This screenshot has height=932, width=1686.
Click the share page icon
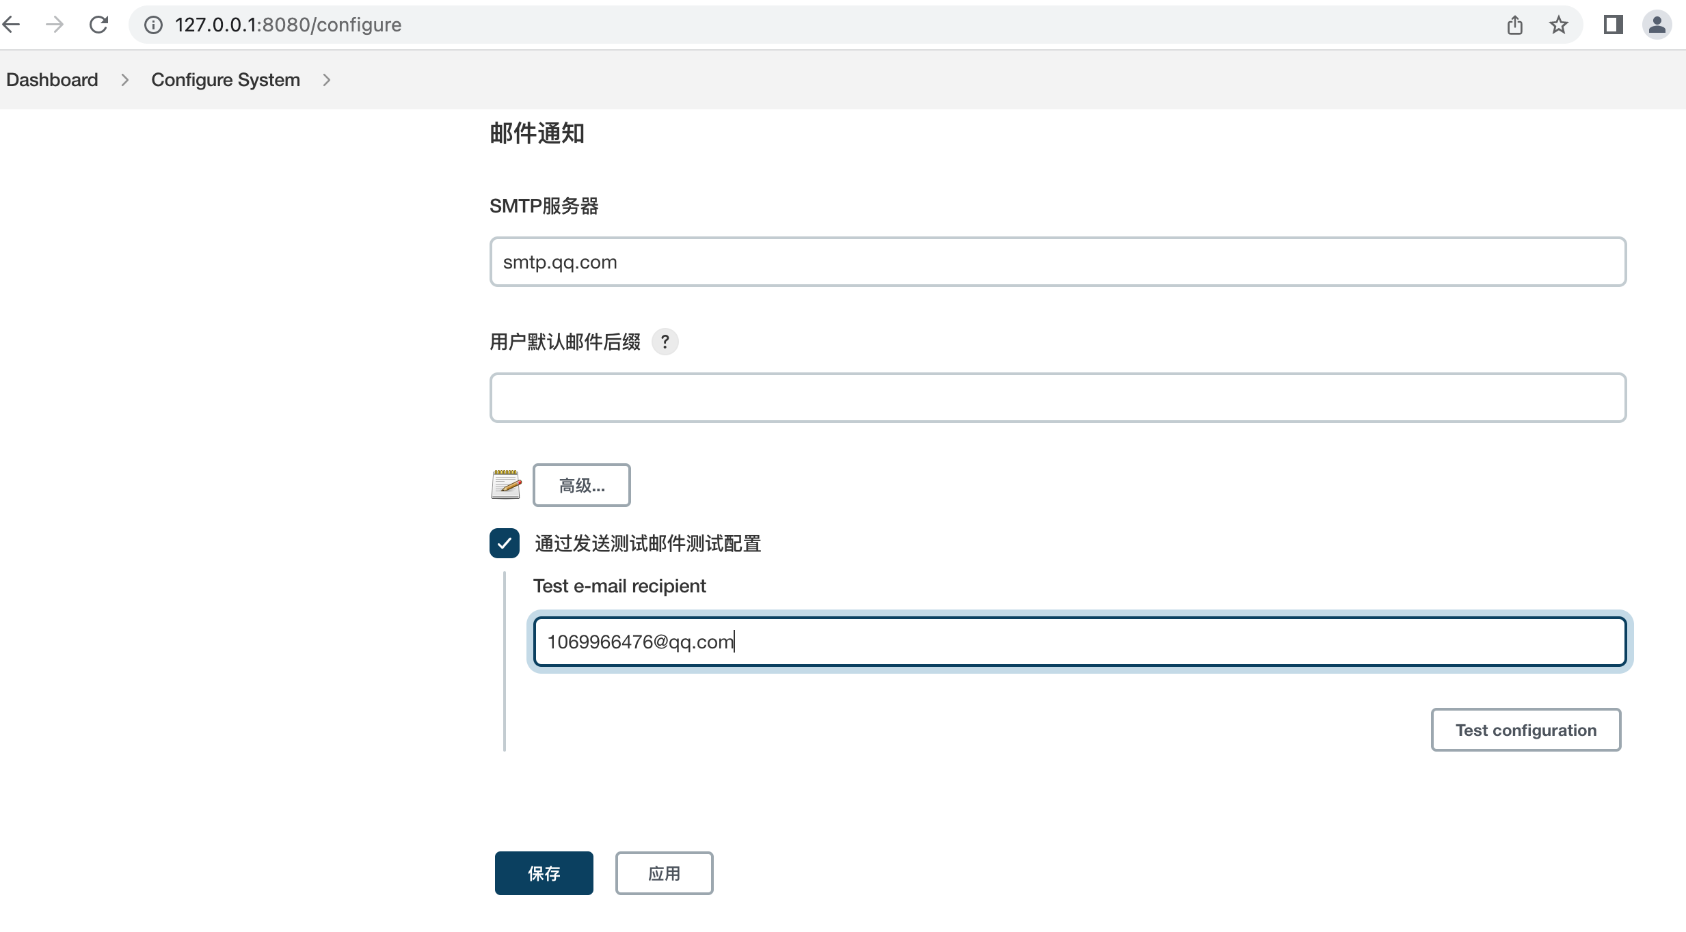(x=1515, y=25)
